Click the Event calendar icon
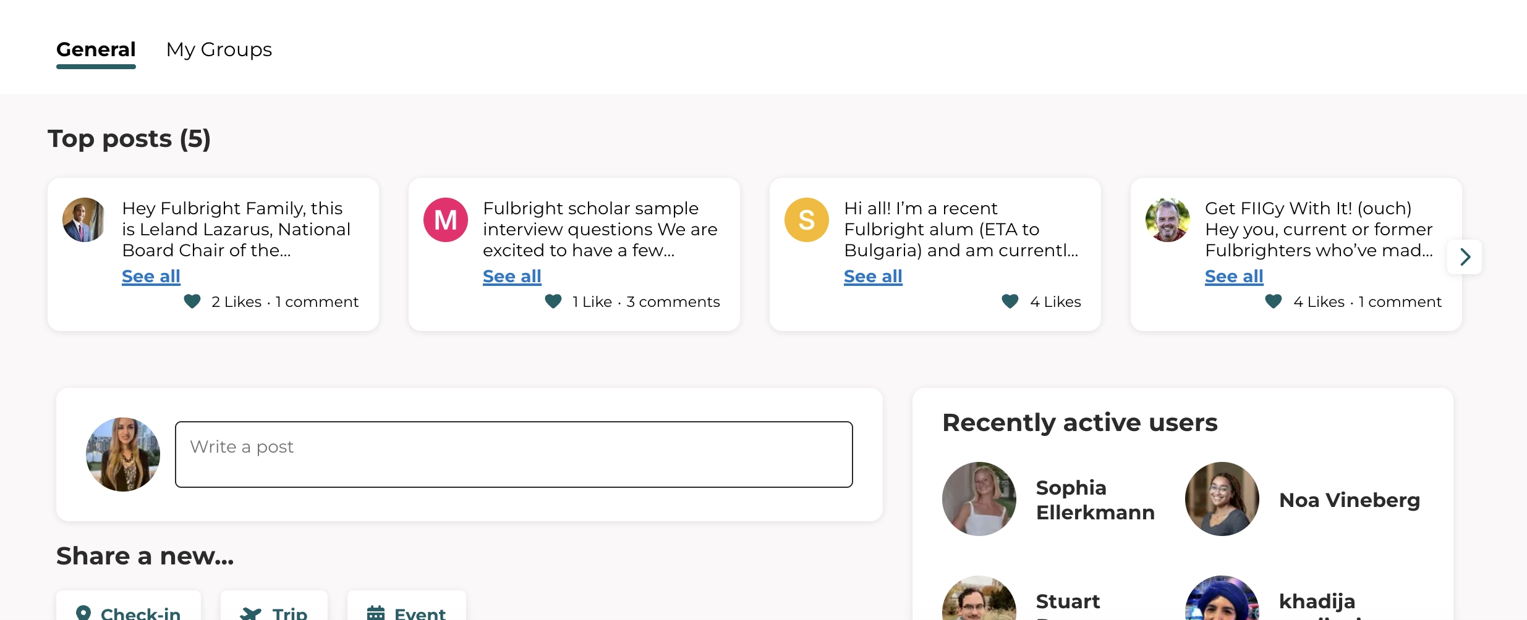Screen dimensions: 1527x620 click(376, 613)
